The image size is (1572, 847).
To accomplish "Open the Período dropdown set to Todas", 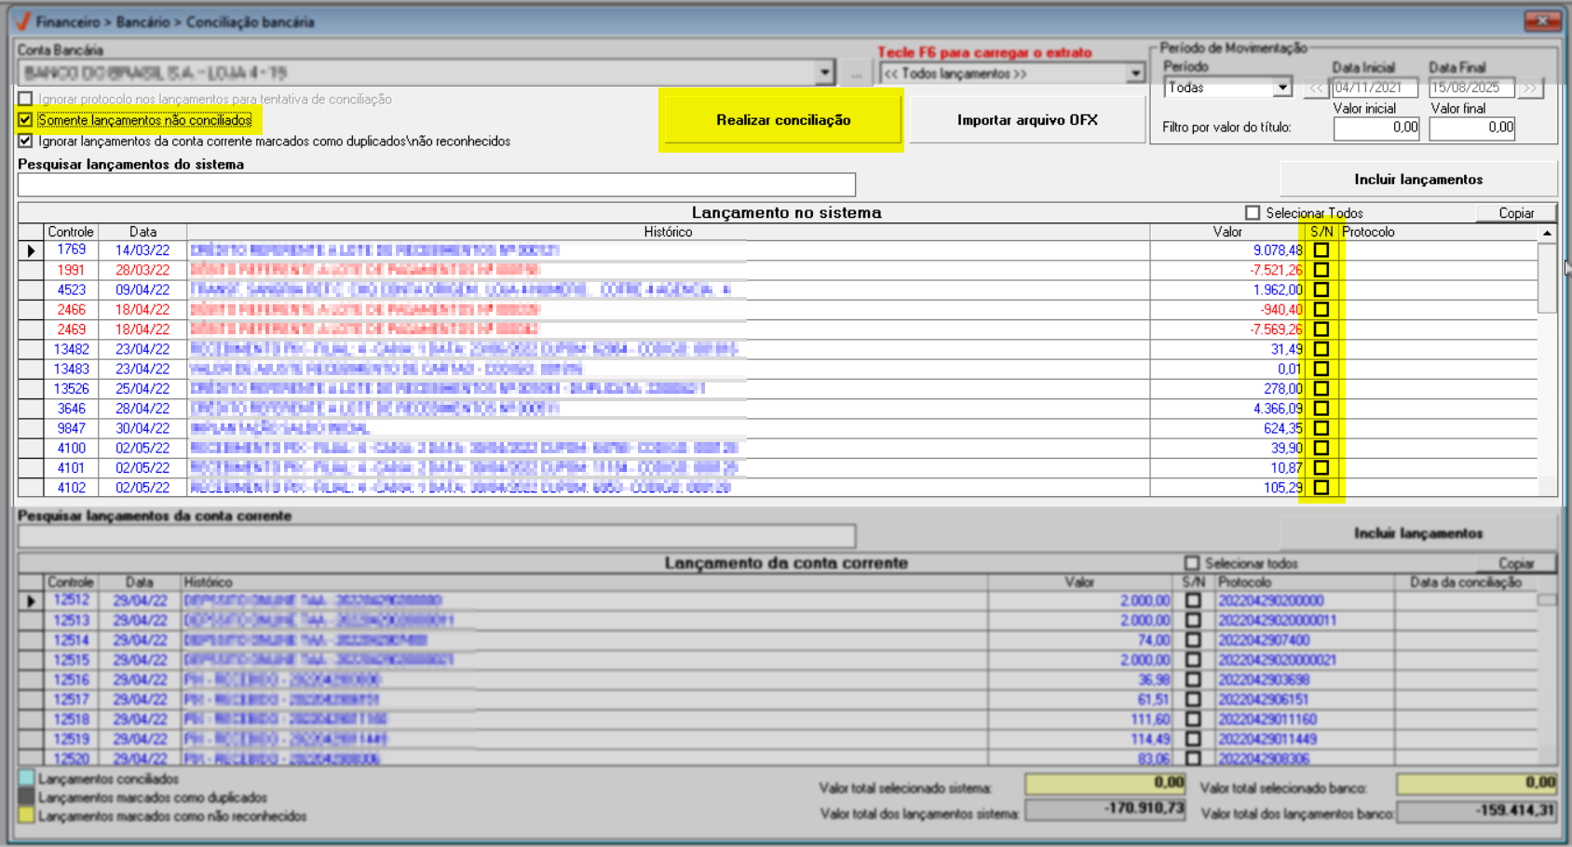I will coord(1282,87).
